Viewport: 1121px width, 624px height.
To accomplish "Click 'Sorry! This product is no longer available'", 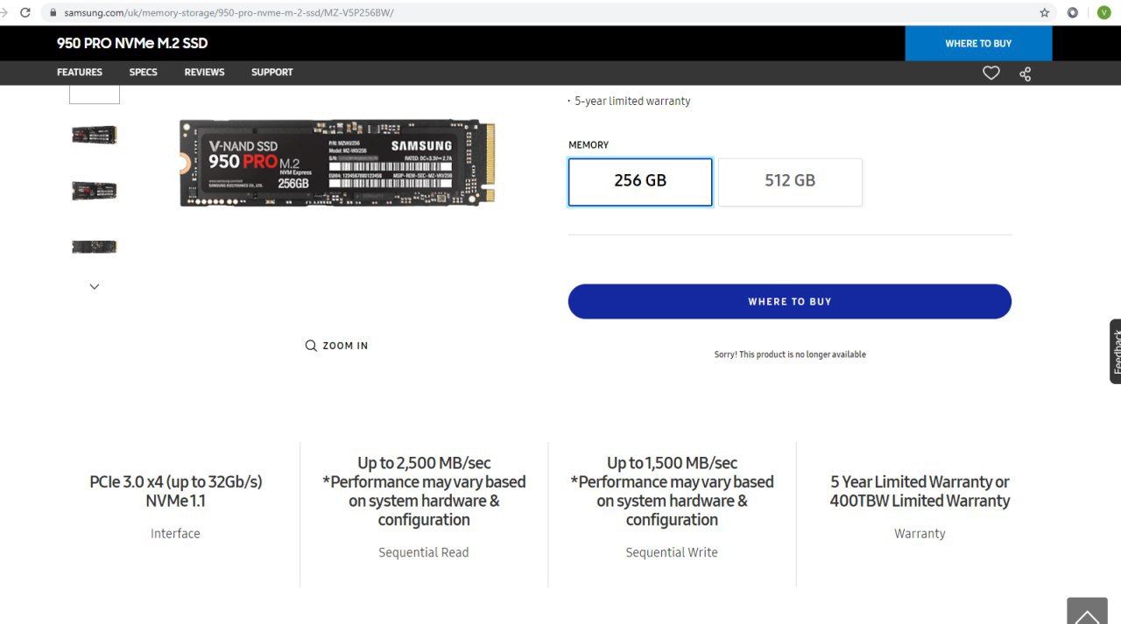I will pyautogui.click(x=790, y=354).
